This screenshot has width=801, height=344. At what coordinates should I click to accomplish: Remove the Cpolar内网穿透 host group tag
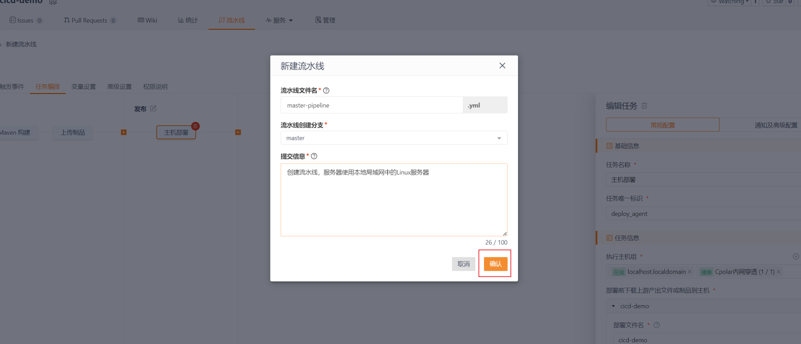tap(779, 271)
